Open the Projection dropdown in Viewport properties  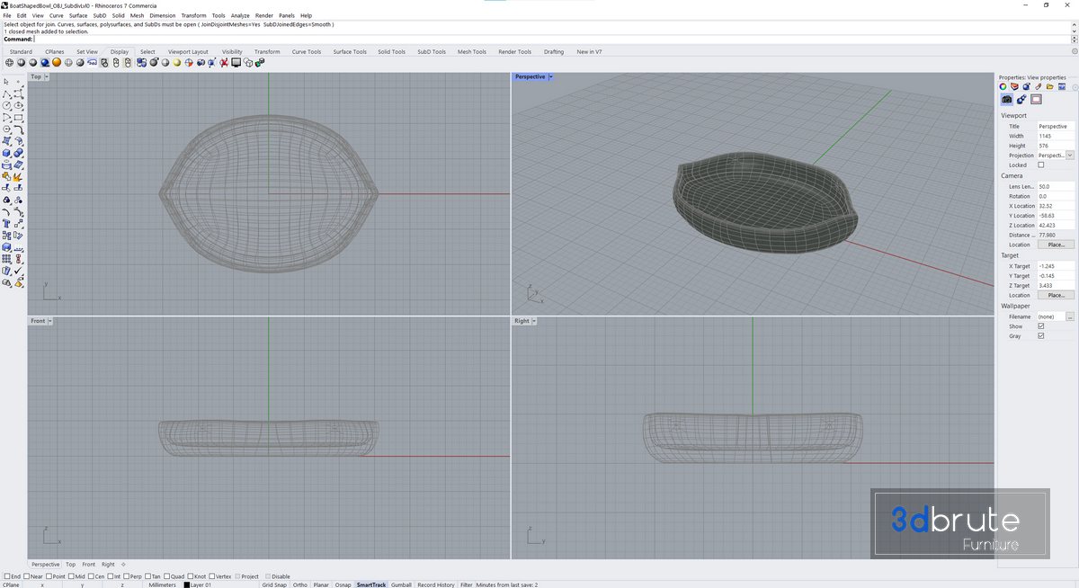coord(1069,156)
